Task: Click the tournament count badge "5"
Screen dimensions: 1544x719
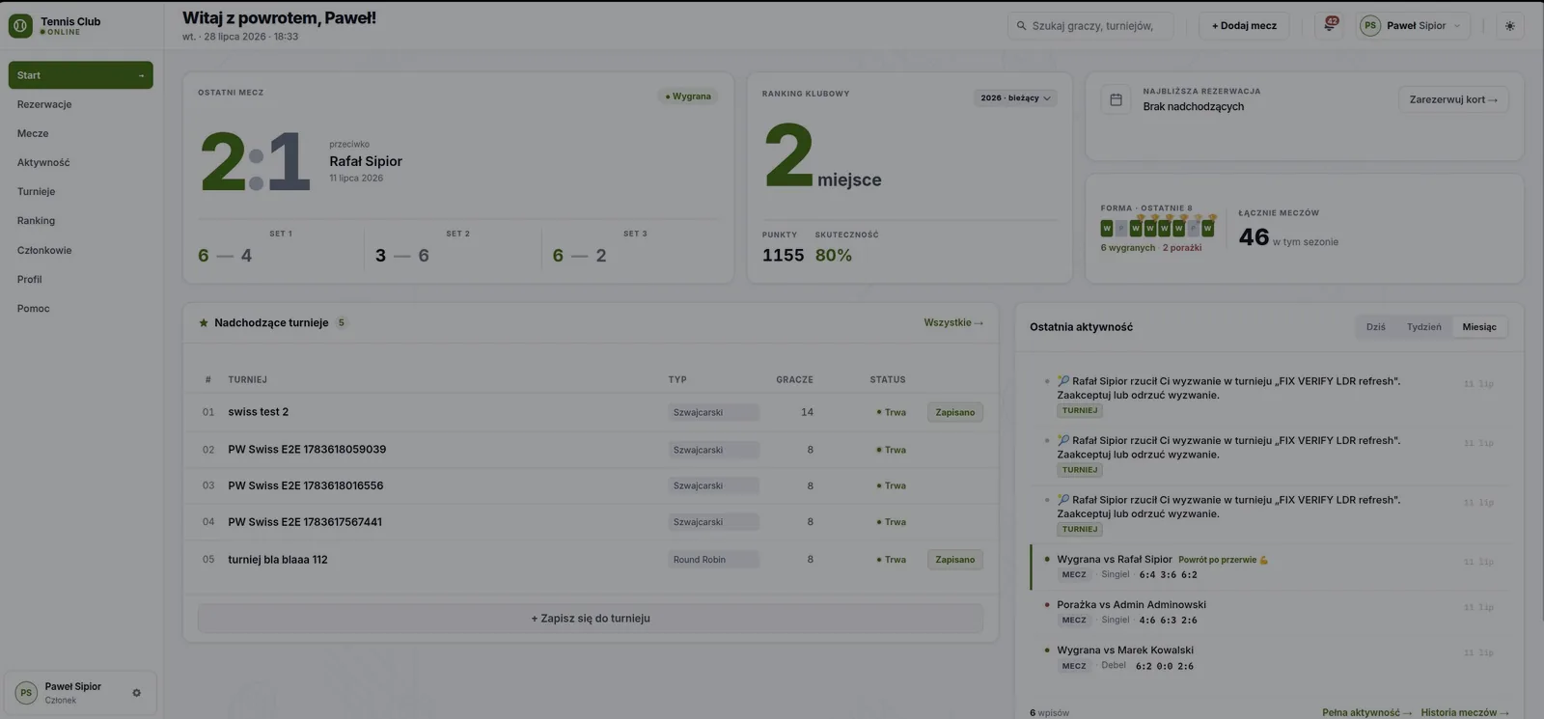Action: pyautogui.click(x=341, y=323)
